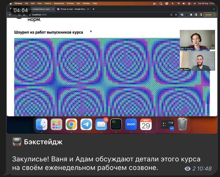Open a new tab with plus button

[x=93, y=9]
